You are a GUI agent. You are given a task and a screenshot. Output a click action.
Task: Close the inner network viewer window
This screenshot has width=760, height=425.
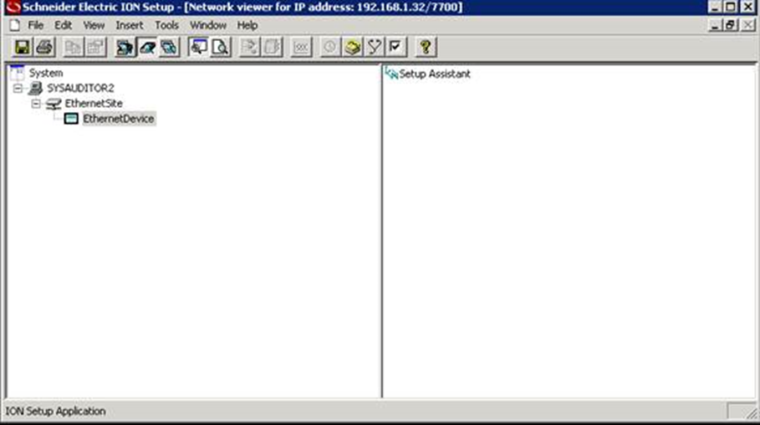click(x=748, y=25)
